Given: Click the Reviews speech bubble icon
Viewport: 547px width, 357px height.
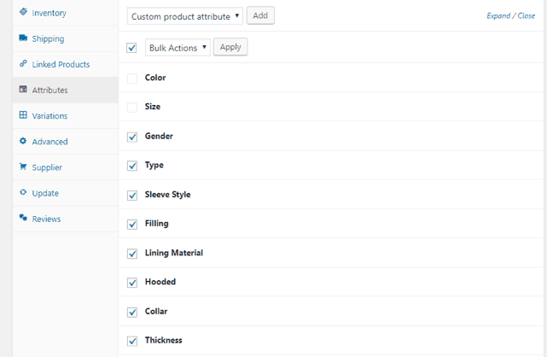Looking at the screenshot, I should point(23,219).
